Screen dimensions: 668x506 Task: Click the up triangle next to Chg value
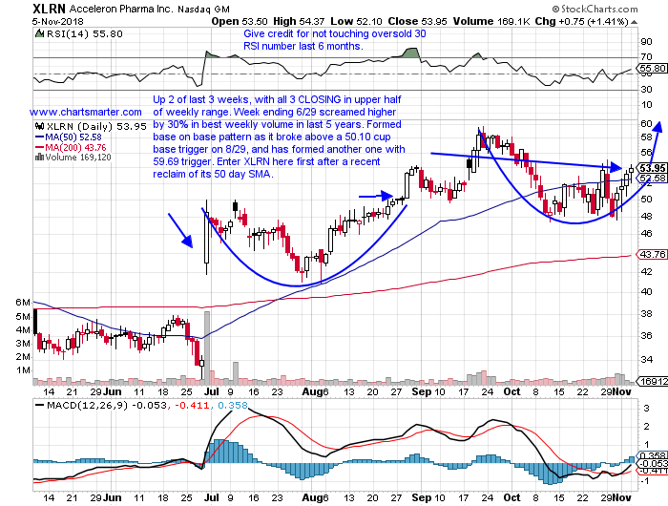tap(635, 22)
